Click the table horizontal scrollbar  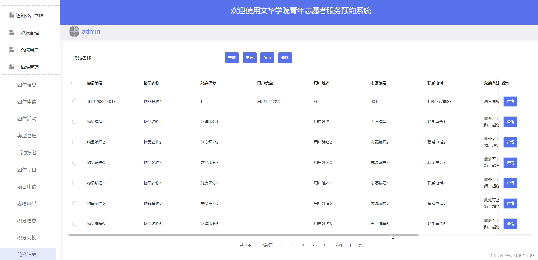[243, 235]
